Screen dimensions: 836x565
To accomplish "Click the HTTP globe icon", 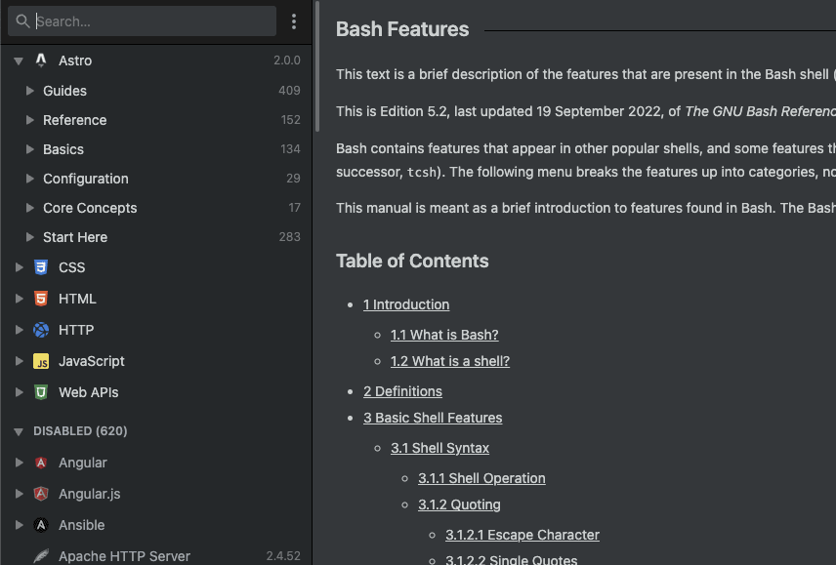I will [x=41, y=330].
